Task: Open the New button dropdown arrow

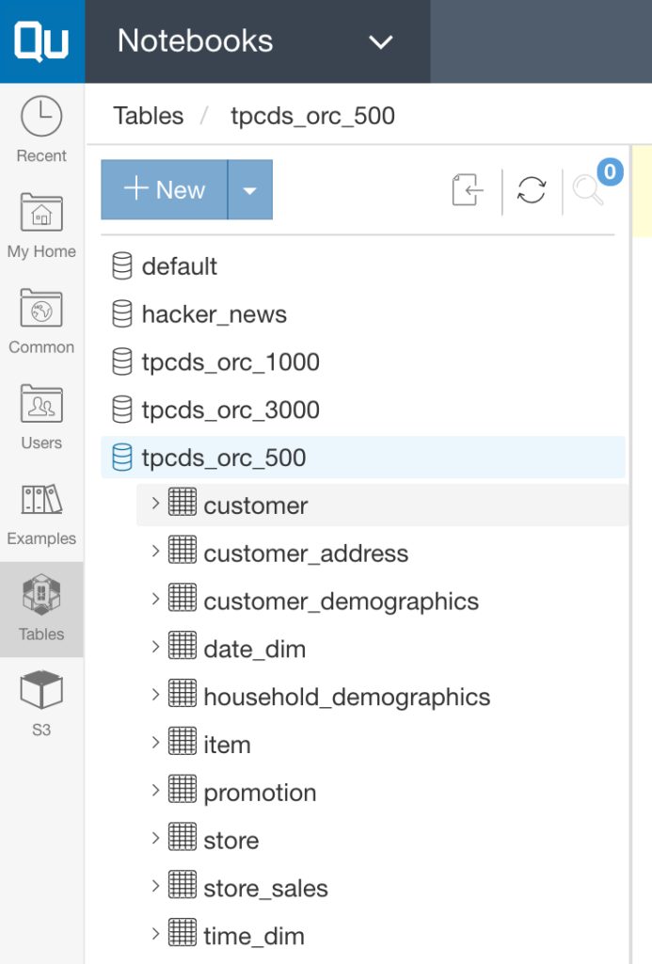Action: 250,189
